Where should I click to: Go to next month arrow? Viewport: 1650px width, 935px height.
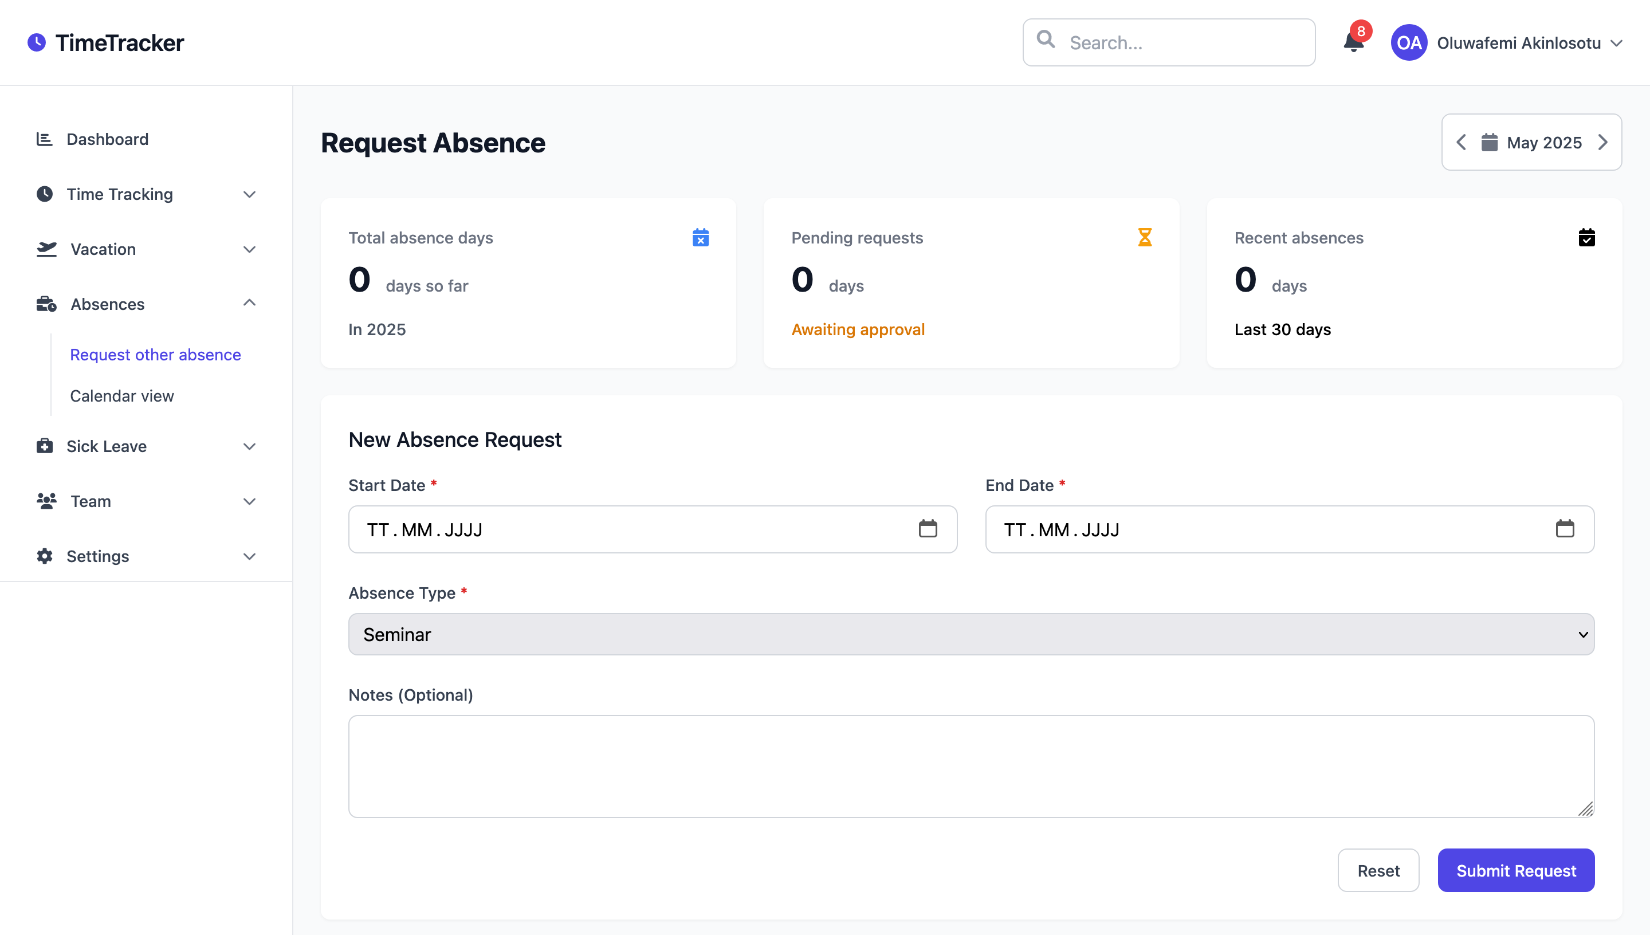(x=1603, y=142)
